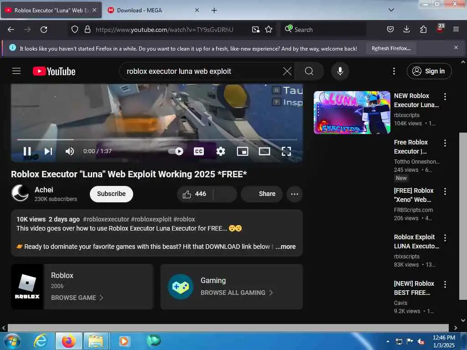Clear the YouTube search box text
Screen dimensions: 467x350
287,71
